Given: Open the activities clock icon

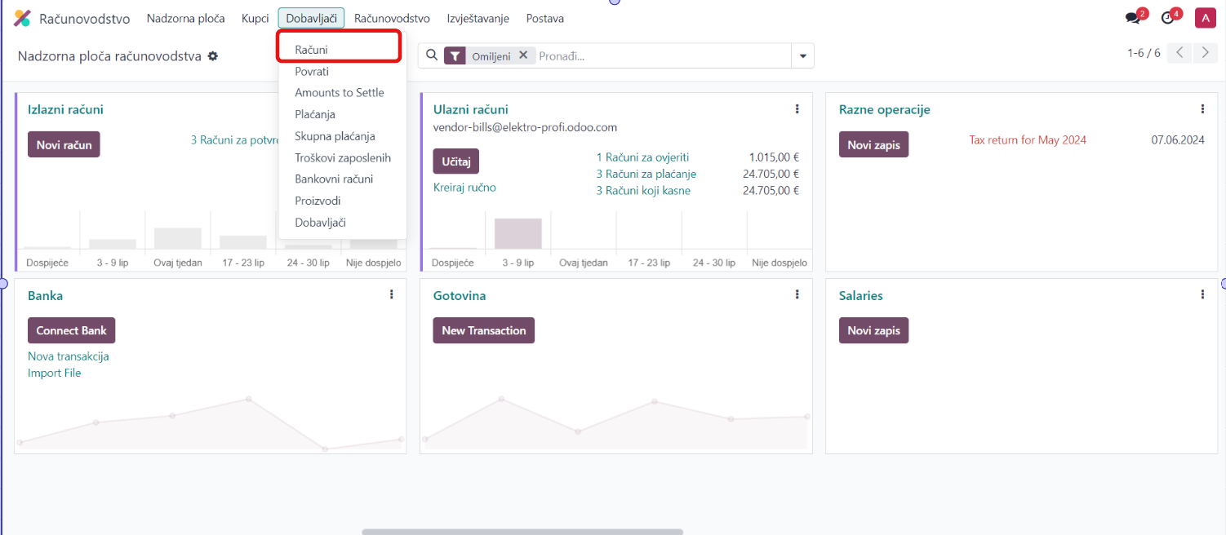Looking at the screenshot, I should (1168, 18).
